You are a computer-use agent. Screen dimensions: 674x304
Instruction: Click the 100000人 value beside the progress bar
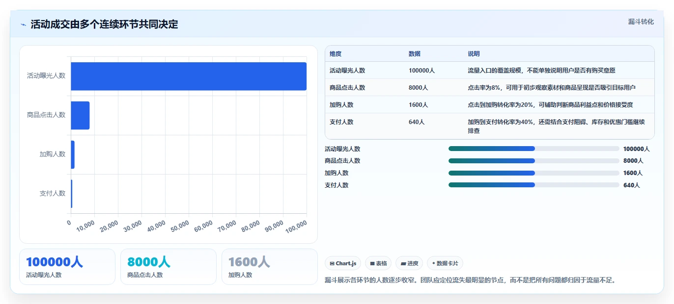click(636, 149)
